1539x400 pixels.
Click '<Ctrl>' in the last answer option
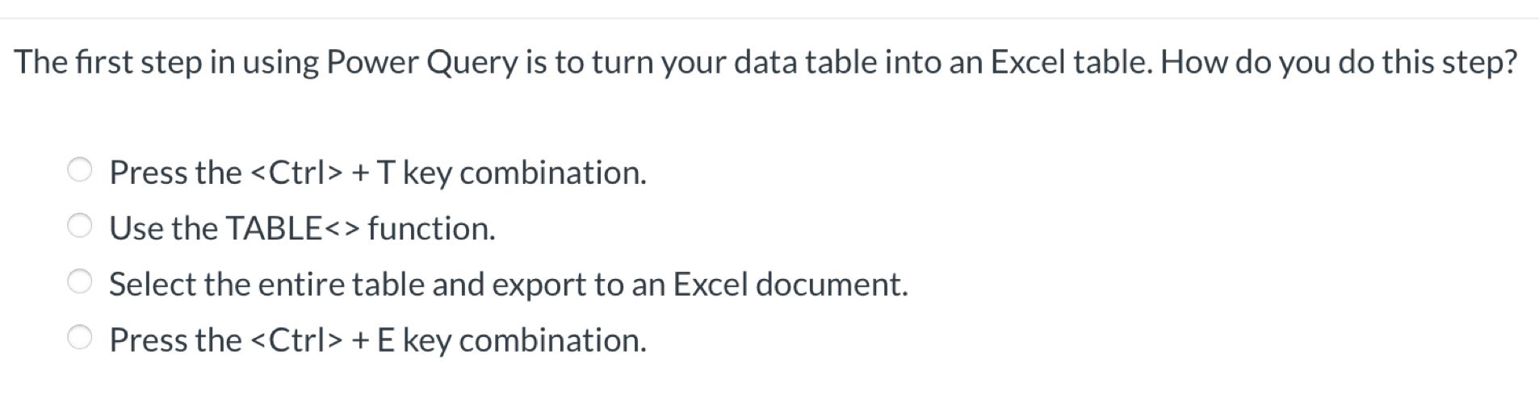tap(298, 340)
